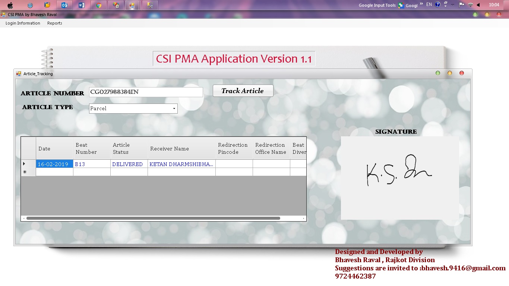
Task: Open the Help question-mark icon in the tray
Action: coord(437,5)
